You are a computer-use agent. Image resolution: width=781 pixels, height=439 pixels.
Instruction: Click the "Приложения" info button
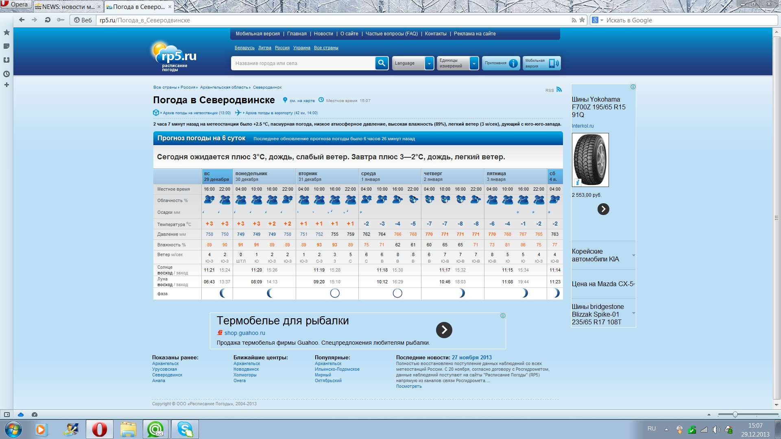[501, 63]
